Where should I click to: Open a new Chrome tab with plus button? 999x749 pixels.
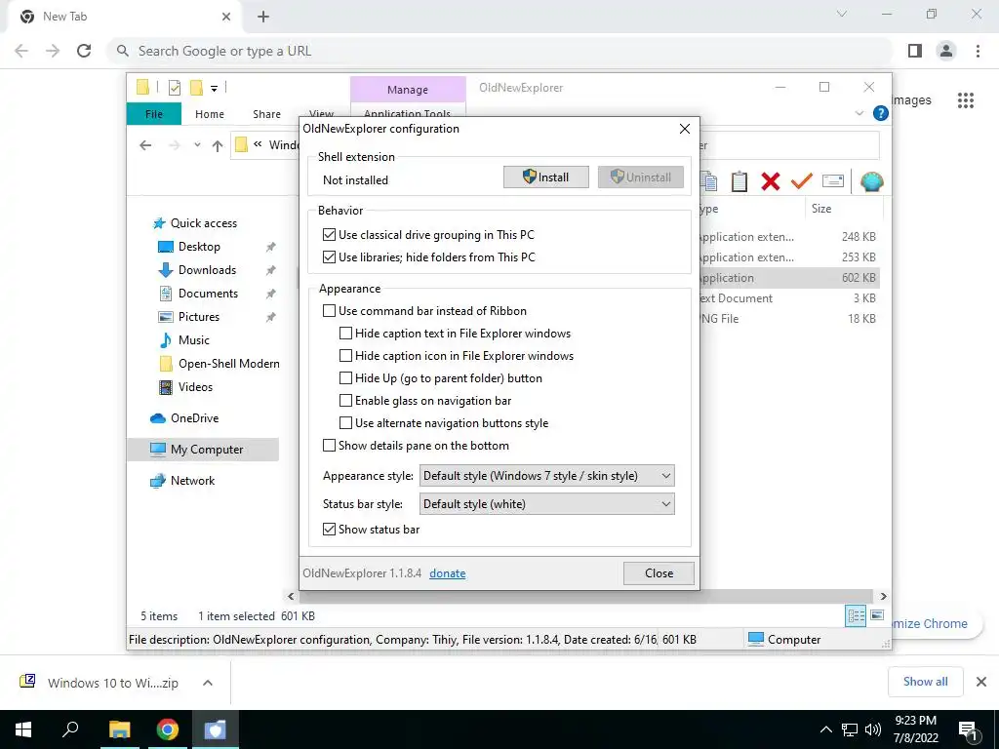[x=263, y=17]
